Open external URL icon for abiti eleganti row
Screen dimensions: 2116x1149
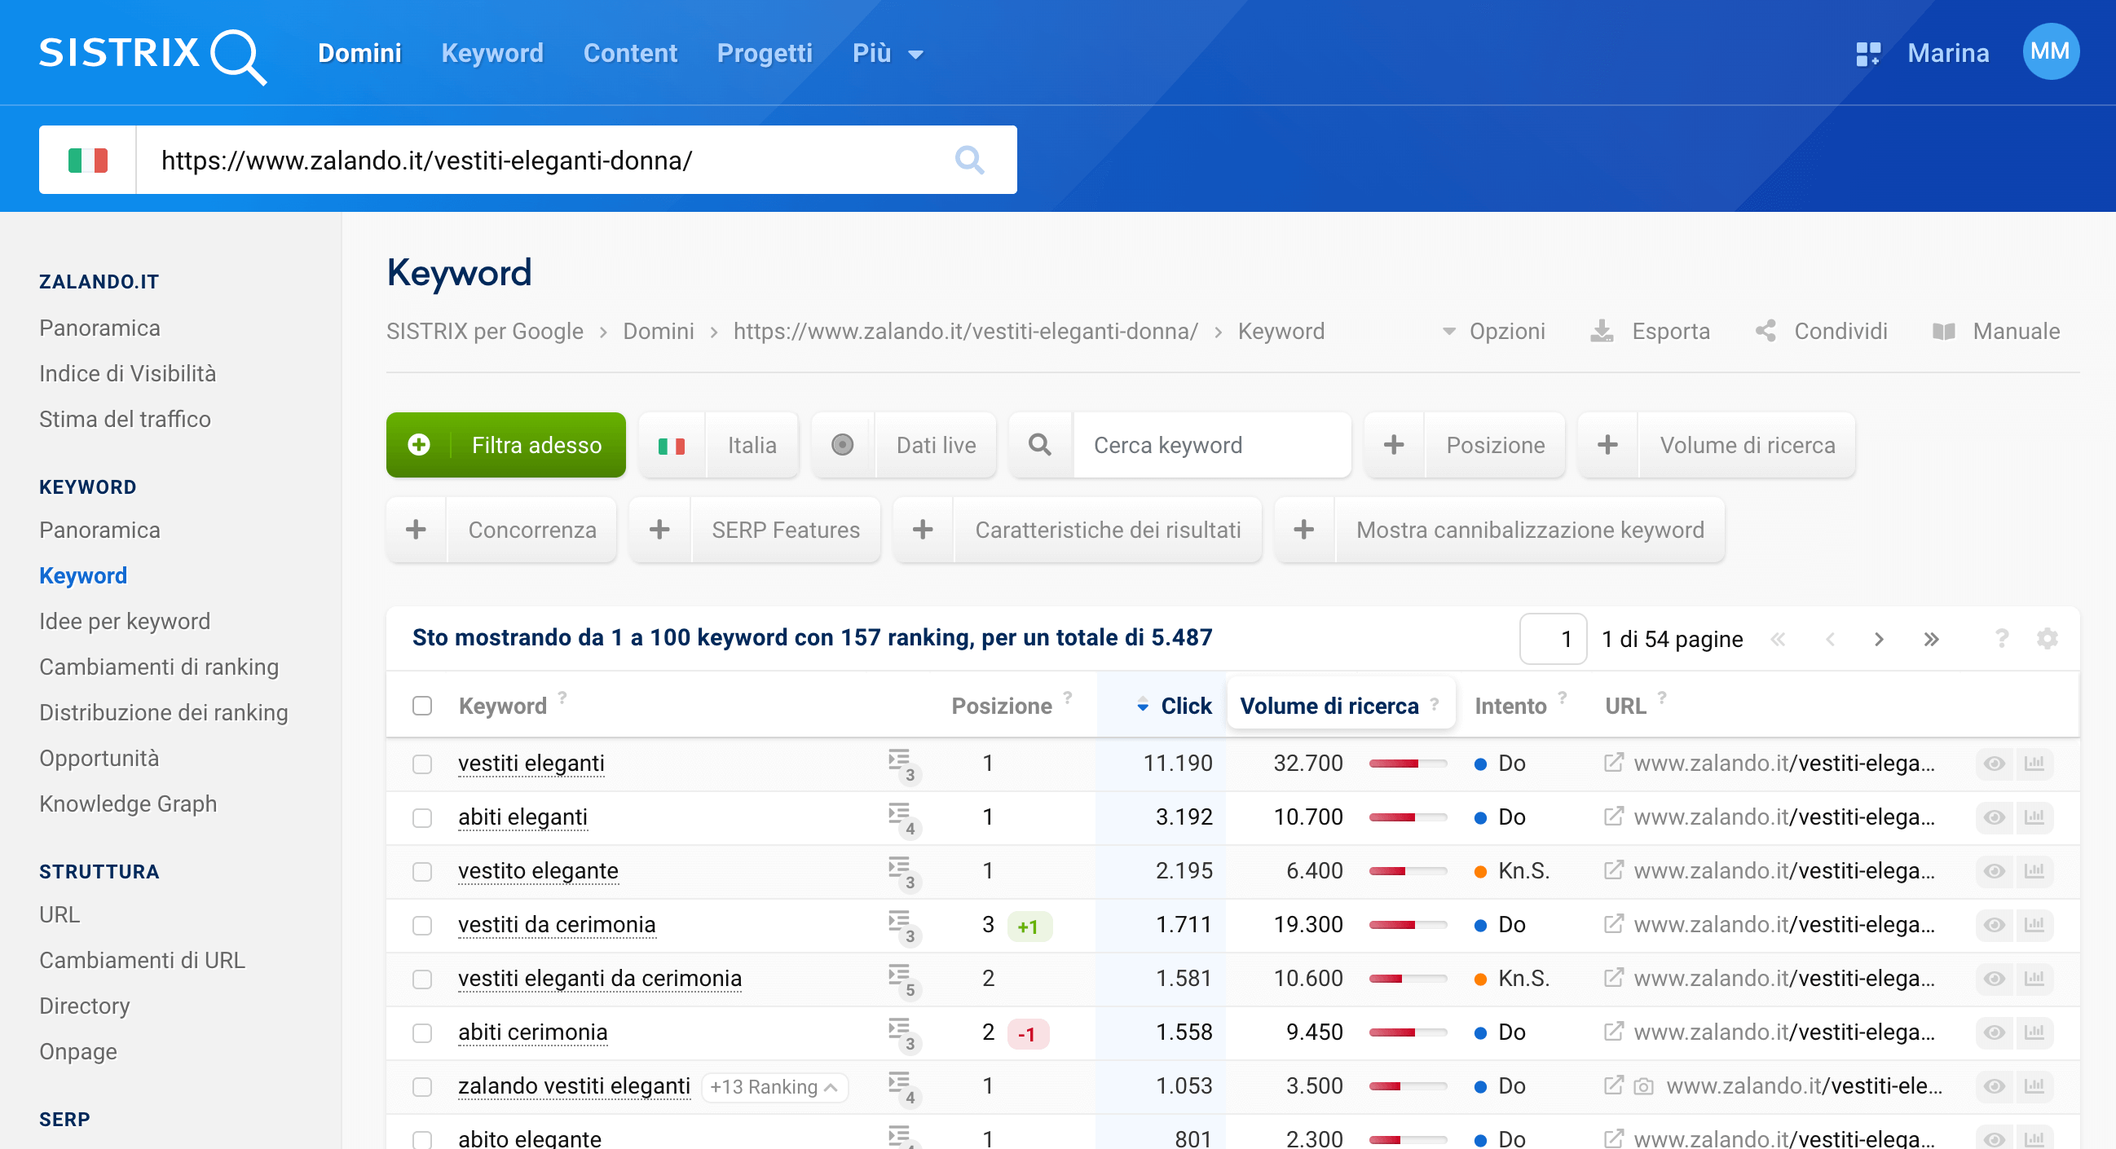(1613, 817)
